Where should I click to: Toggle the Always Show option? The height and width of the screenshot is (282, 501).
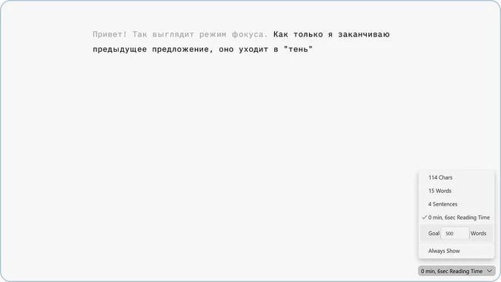pos(456,251)
